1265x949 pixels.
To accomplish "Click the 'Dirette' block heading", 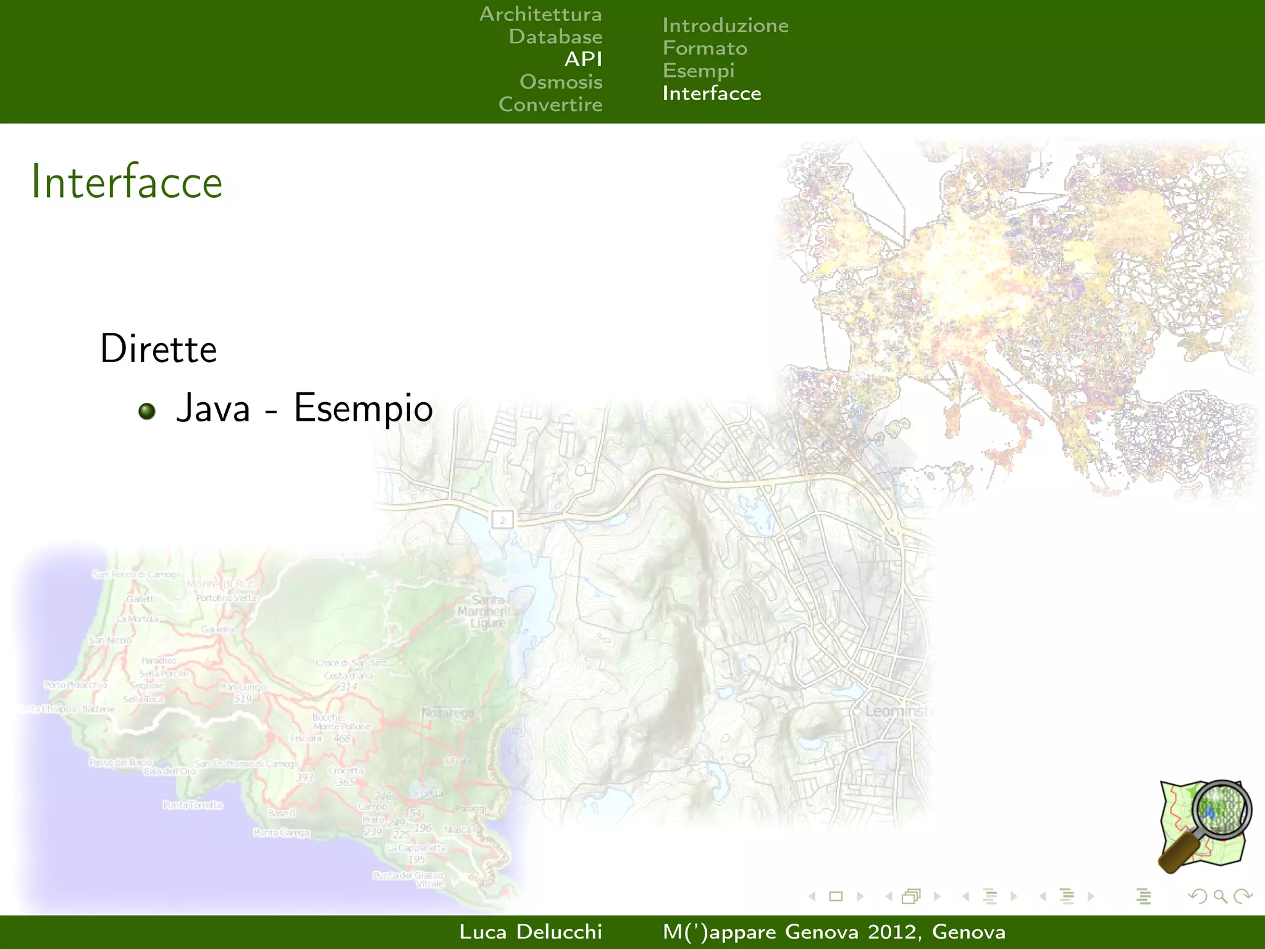I will point(159,349).
